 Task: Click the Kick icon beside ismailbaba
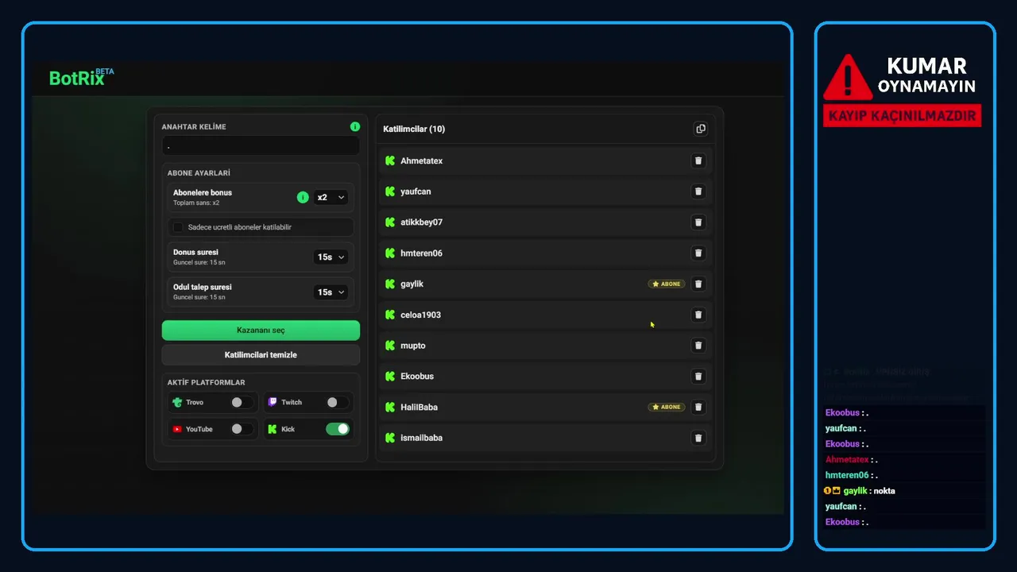coord(390,438)
